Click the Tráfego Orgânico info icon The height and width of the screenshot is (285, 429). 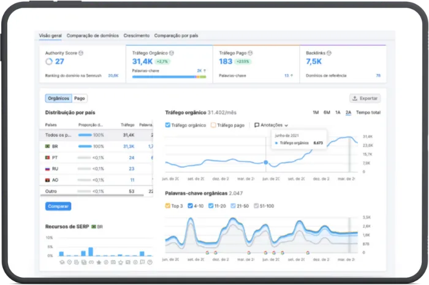172,53
